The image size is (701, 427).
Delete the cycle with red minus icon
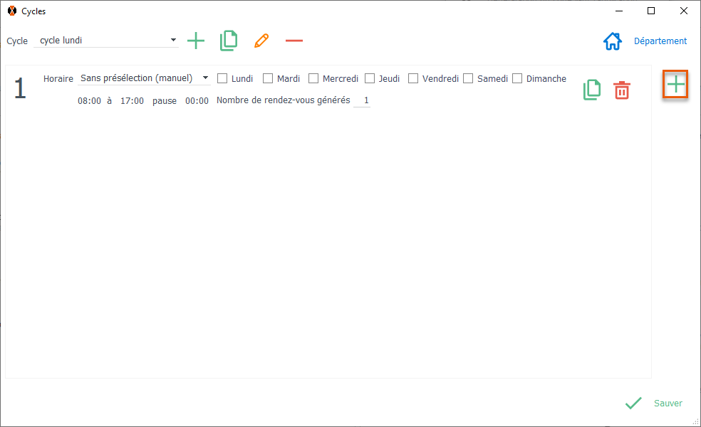[x=294, y=41]
